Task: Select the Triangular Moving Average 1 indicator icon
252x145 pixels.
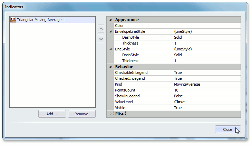Action: point(13,20)
